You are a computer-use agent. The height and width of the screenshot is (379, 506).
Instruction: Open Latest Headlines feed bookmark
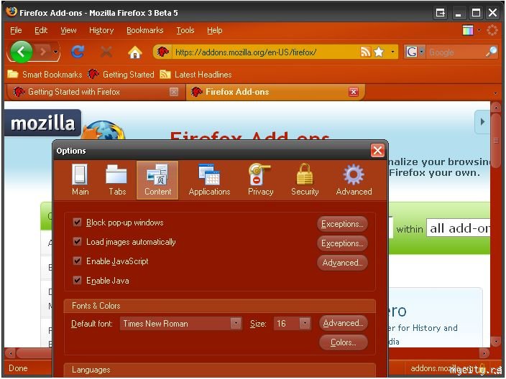pos(195,75)
